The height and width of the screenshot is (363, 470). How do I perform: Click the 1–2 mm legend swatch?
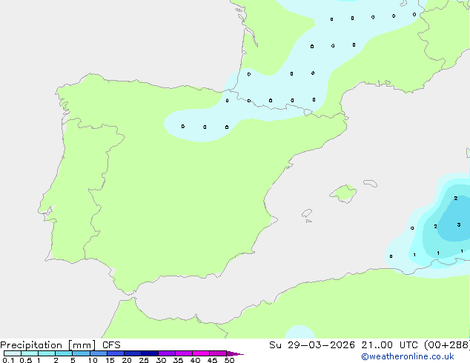(47, 353)
